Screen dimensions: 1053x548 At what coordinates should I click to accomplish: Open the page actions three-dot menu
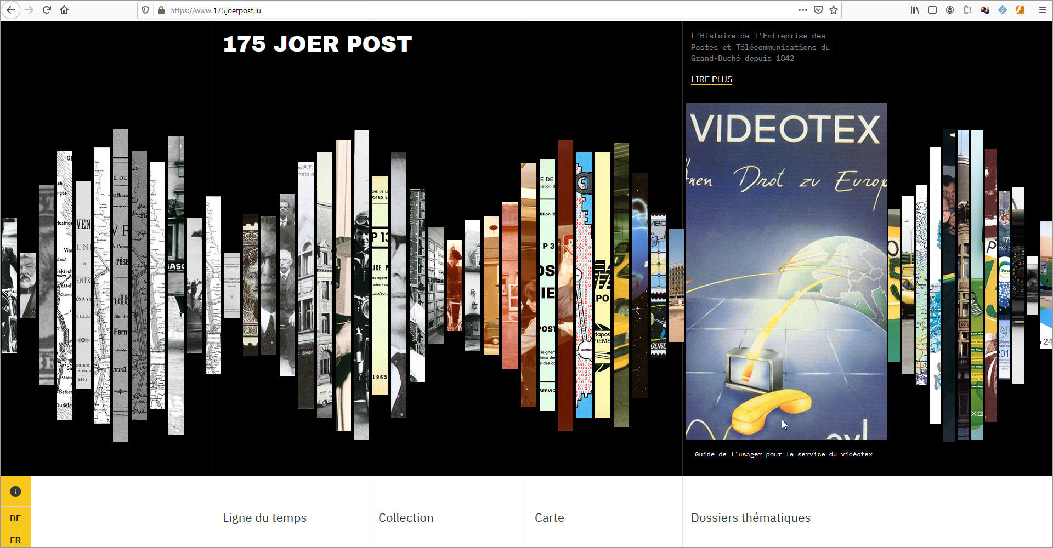[x=803, y=10]
